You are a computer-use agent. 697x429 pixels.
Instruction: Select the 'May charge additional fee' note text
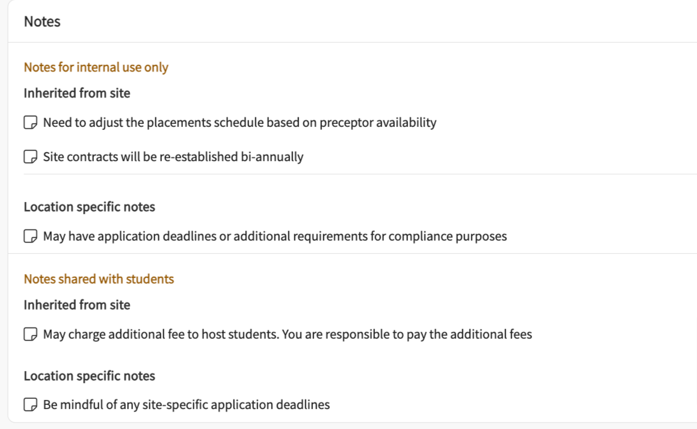coord(288,334)
